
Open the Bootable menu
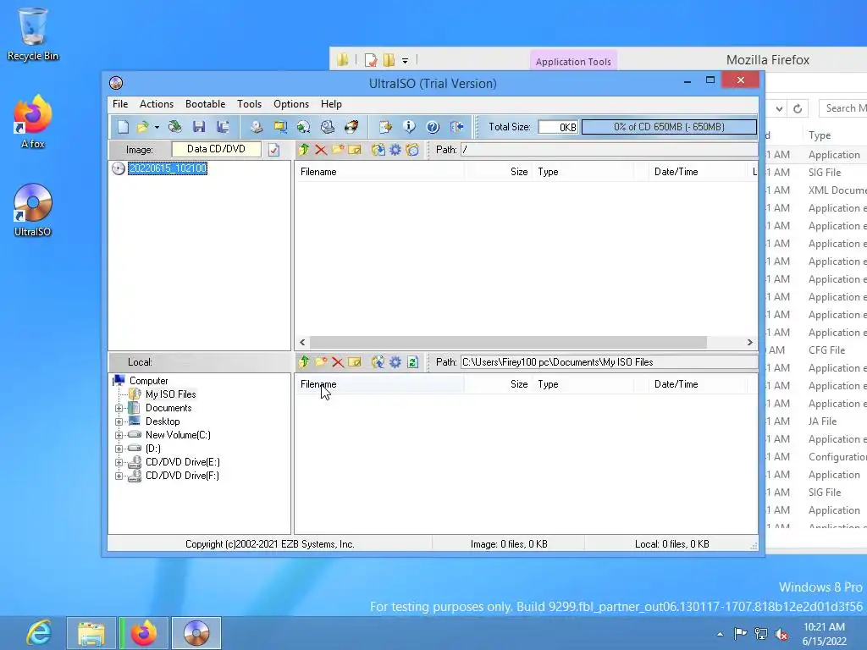coord(205,104)
